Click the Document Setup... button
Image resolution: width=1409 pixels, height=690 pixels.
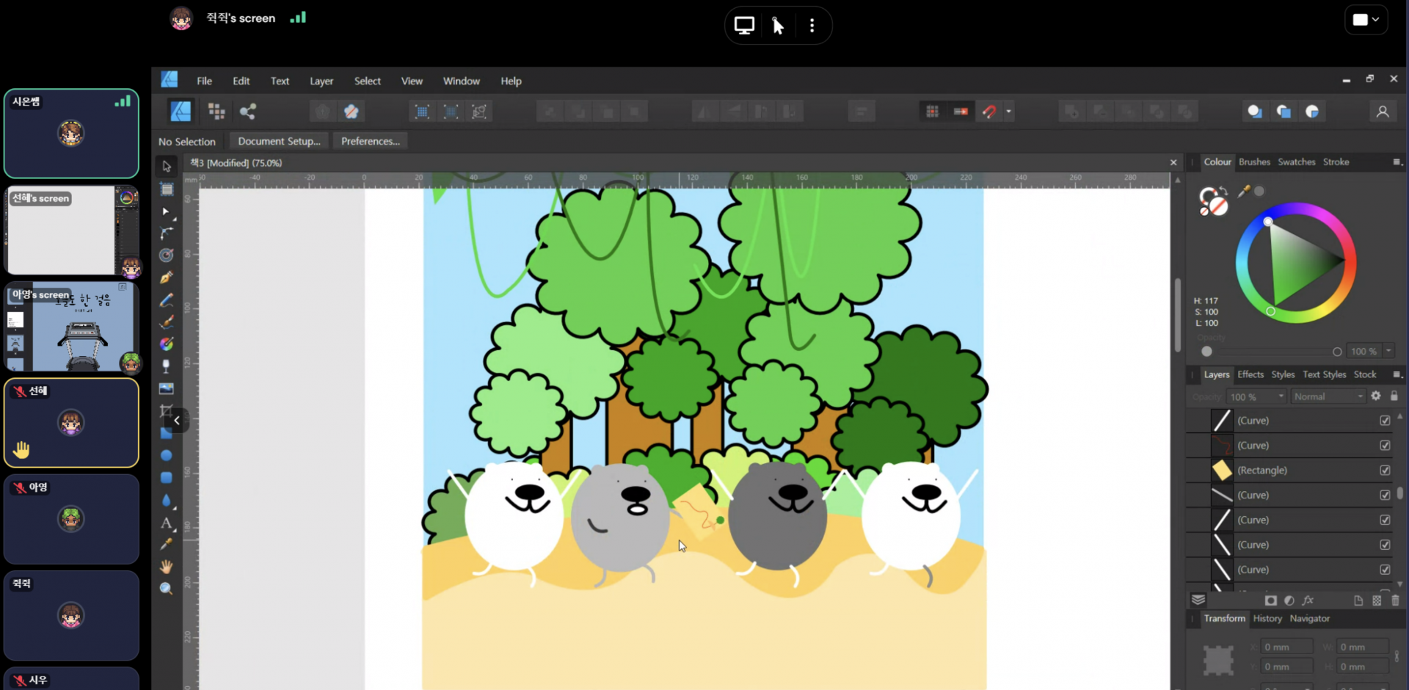click(x=279, y=141)
